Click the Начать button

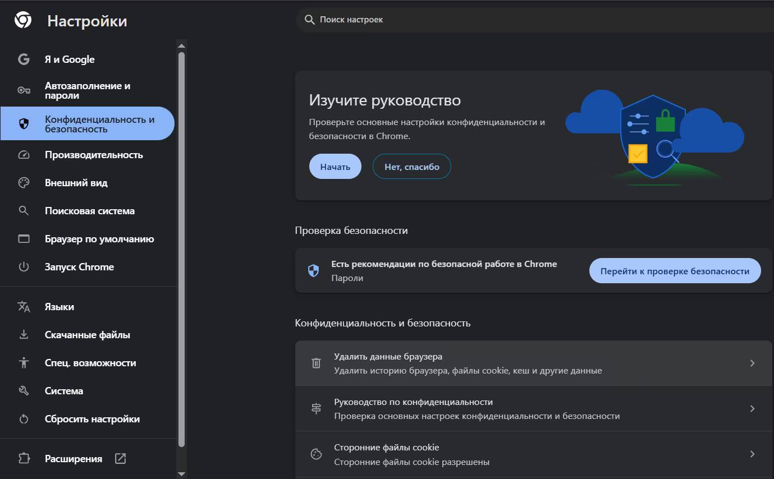pyautogui.click(x=335, y=167)
